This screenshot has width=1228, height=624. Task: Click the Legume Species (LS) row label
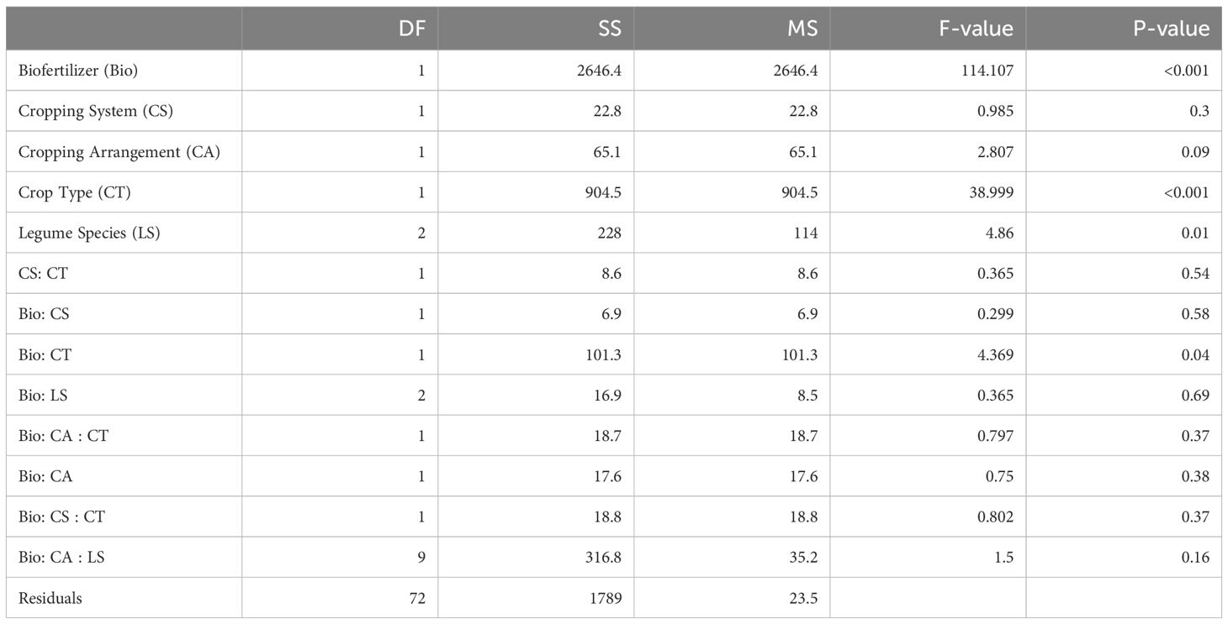[x=89, y=233]
